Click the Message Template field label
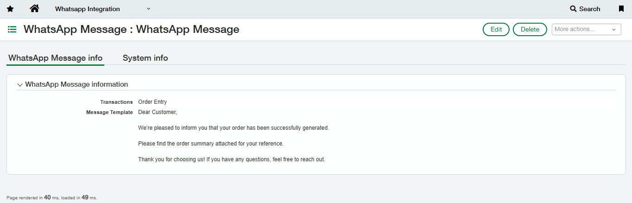Screen dimensions: 632x203 (109, 112)
